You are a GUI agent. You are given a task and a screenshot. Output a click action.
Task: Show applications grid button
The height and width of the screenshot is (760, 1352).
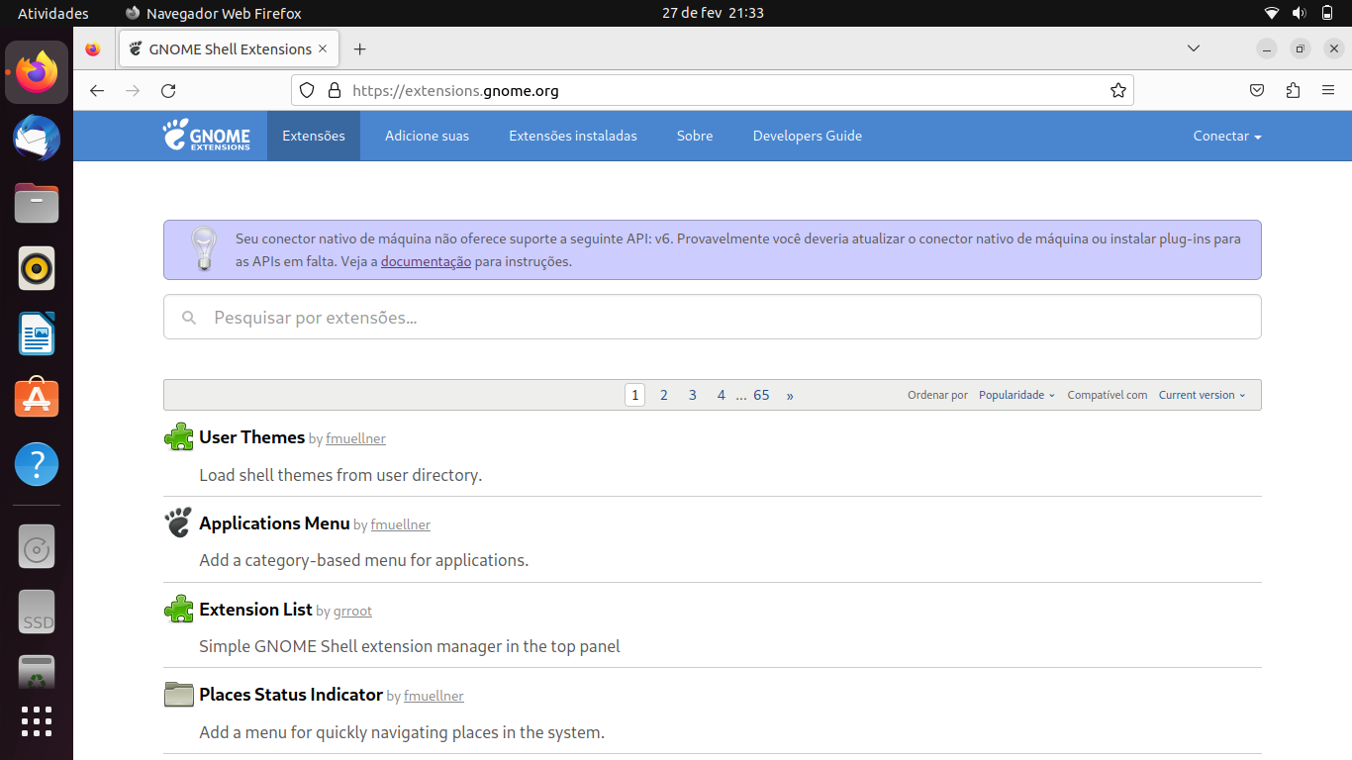click(37, 721)
